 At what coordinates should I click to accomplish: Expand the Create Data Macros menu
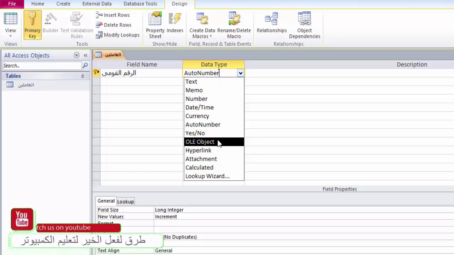[x=202, y=25]
